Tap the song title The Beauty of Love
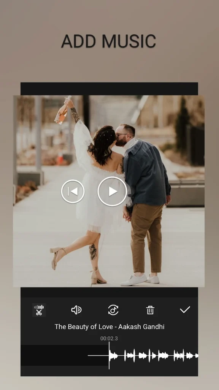The height and width of the screenshot is (390, 219). click(109, 326)
